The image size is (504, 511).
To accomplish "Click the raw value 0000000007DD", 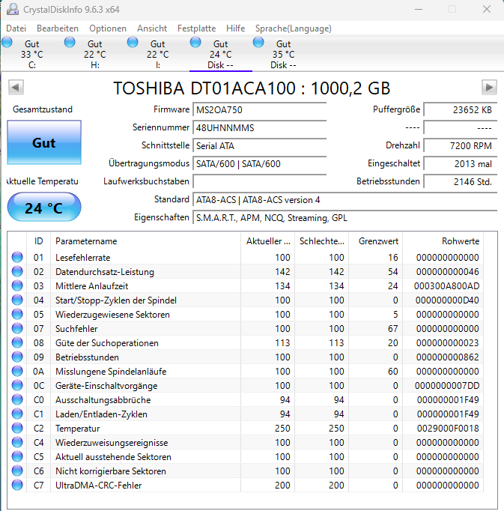I will (x=447, y=386).
